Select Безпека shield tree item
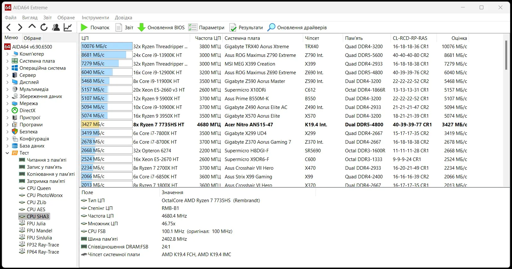The height and width of the screenshot is (269, 512). point(25,132)
